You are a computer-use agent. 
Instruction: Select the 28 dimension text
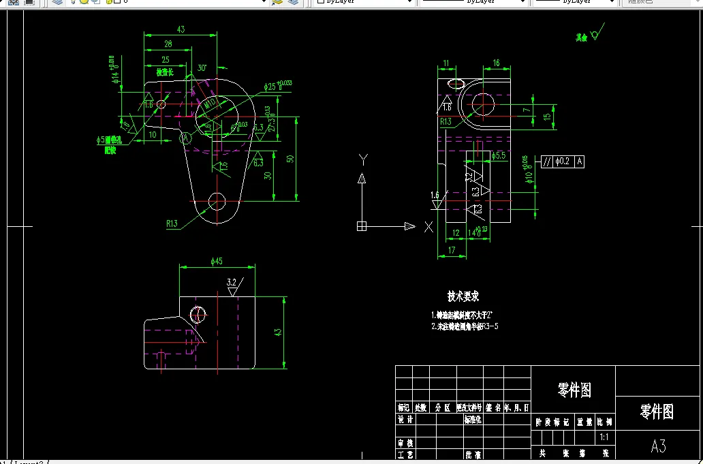(x=168, y=44)
